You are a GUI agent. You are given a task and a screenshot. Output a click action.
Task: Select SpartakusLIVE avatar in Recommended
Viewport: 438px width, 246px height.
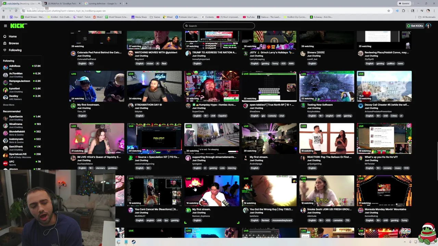click(x=5, y=155)
